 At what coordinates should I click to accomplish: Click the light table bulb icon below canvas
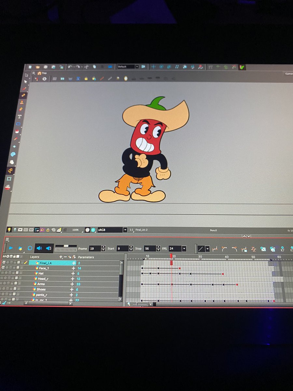(9, 230)
